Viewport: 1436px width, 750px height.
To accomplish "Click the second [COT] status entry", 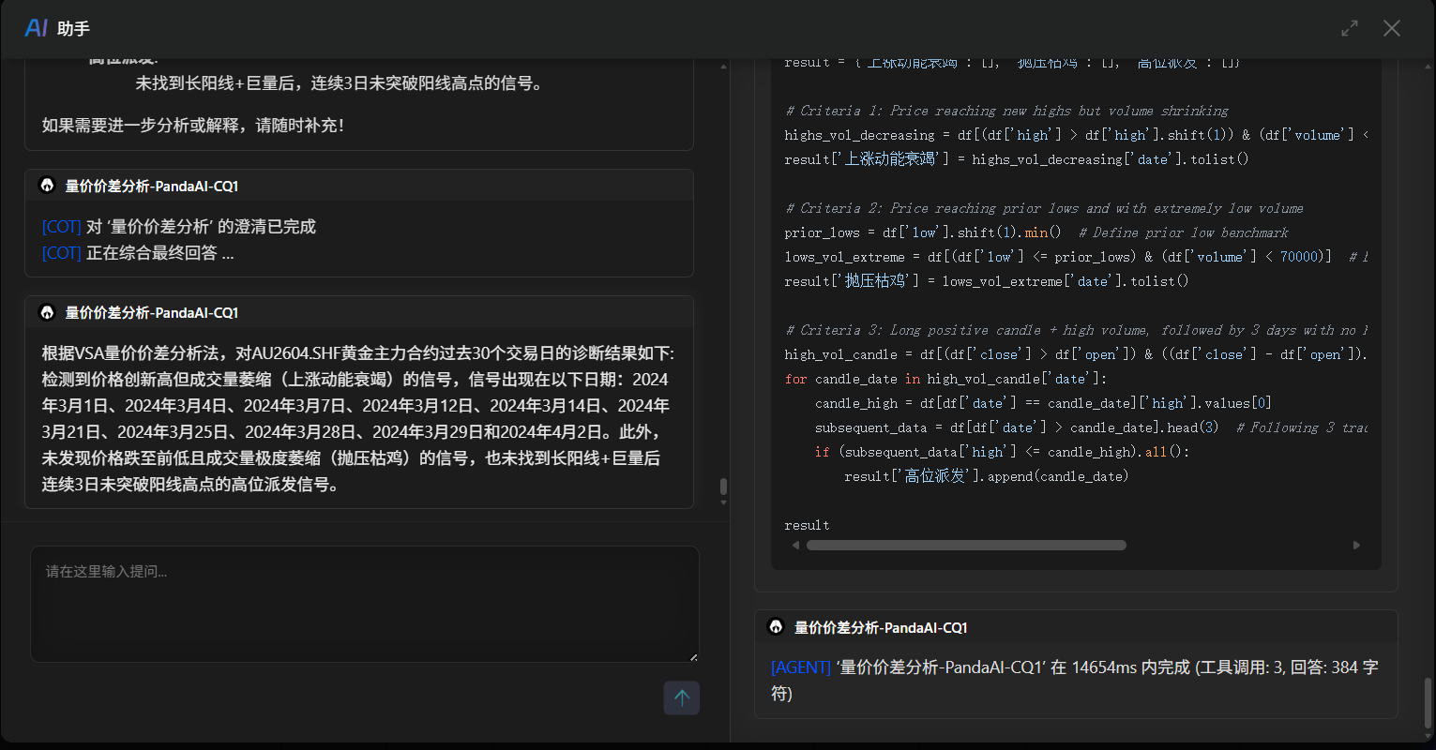I will [61, 253].
